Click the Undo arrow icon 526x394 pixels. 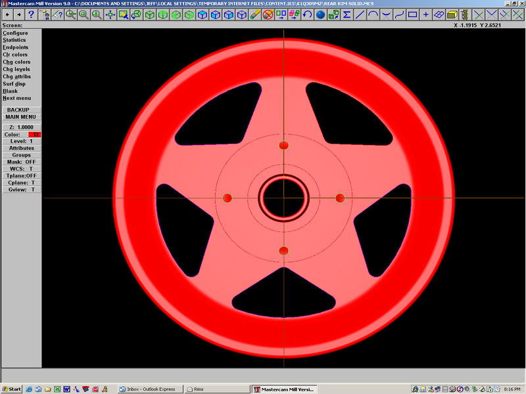[x=307, y=14]
